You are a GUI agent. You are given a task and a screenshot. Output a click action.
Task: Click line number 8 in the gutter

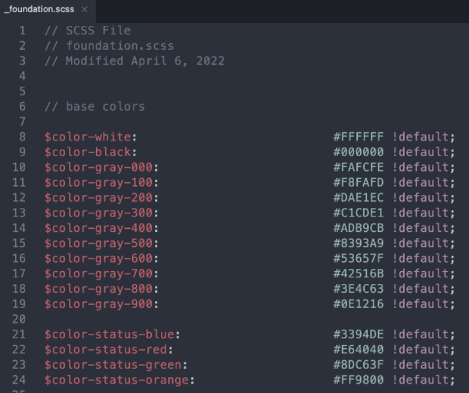[x=22, y=137]
